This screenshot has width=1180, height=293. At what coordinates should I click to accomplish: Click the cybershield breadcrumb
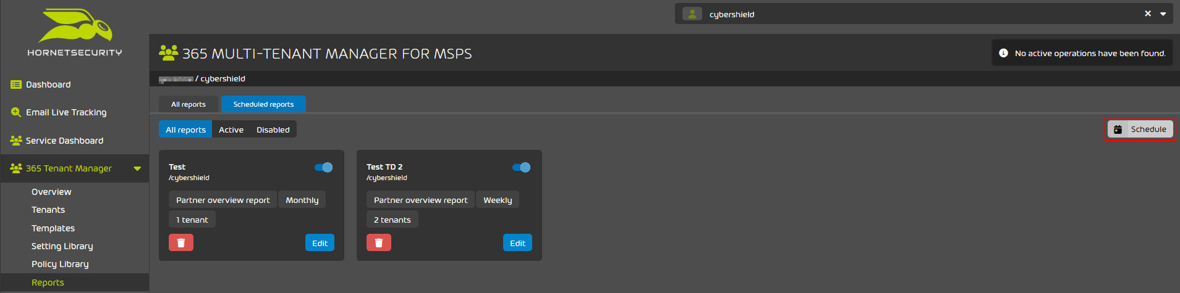coord(223,79)
